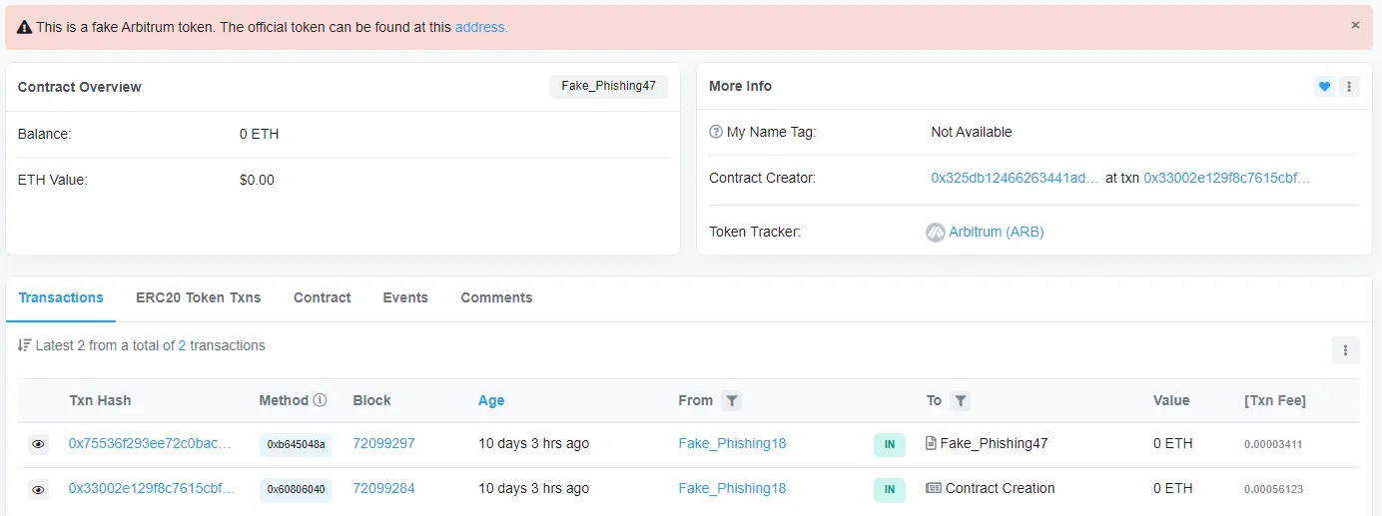Click the contract file icon beside Fake_Phishing47

(932, 443)
